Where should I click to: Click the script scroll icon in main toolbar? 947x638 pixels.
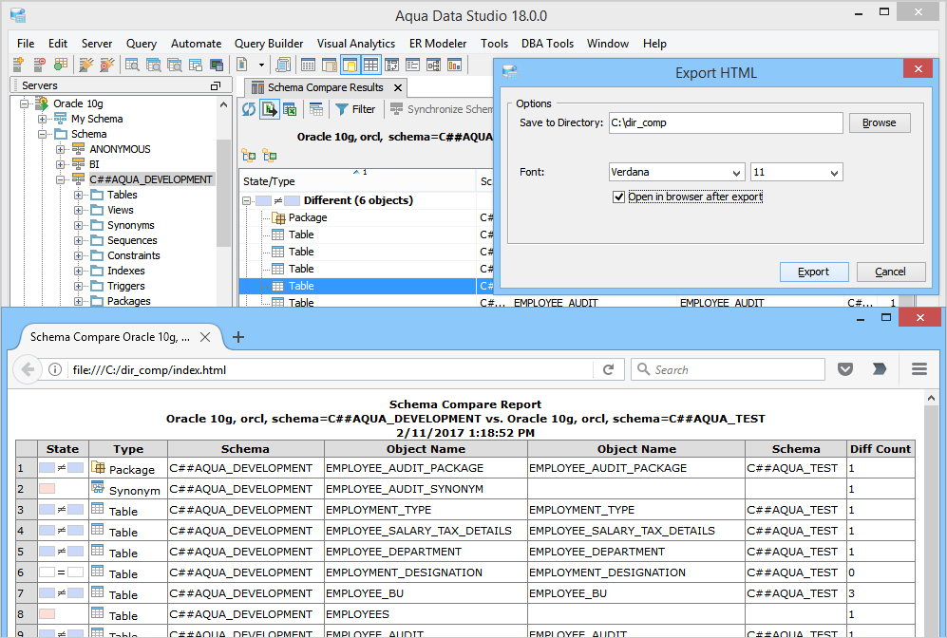click(x=283, y=64)
